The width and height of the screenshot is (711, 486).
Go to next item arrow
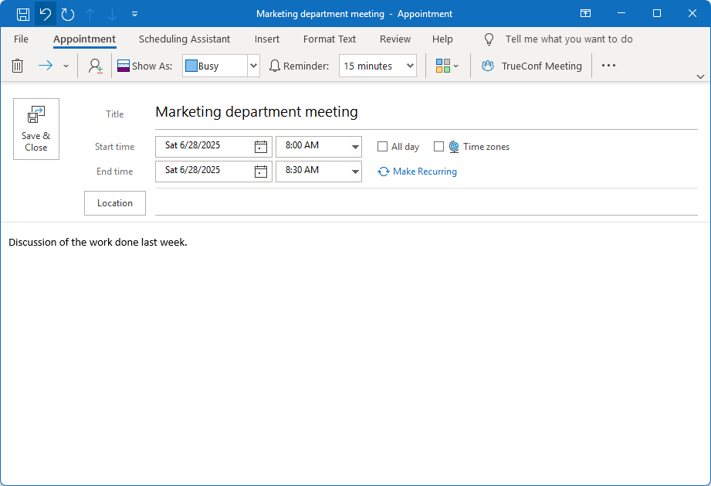click(112, 14)
